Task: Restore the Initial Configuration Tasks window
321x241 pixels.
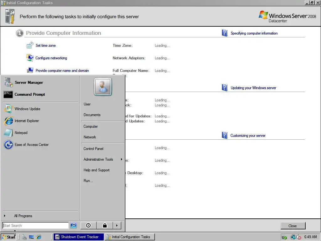Action: [x=312, y=3]
